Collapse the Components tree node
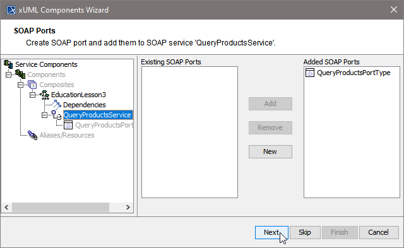Screen dimensions: 404x248 pos(8,74)
